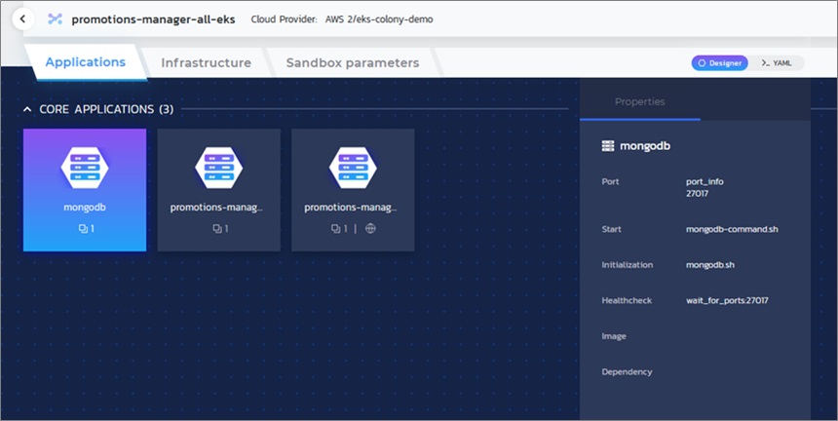The width and height of the screenshot is (838, 421).
Task: Click the back arrow button
Action: (22, 19)
